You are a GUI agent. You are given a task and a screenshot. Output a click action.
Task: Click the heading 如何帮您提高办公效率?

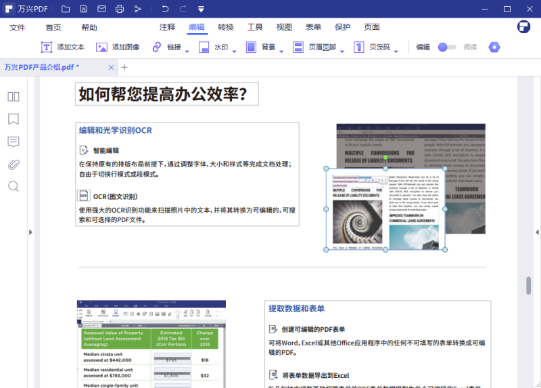click(x=163, y=94)
